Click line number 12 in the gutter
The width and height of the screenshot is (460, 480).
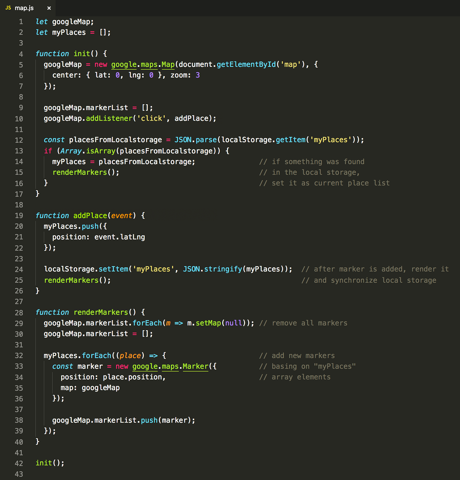point(19,140)
